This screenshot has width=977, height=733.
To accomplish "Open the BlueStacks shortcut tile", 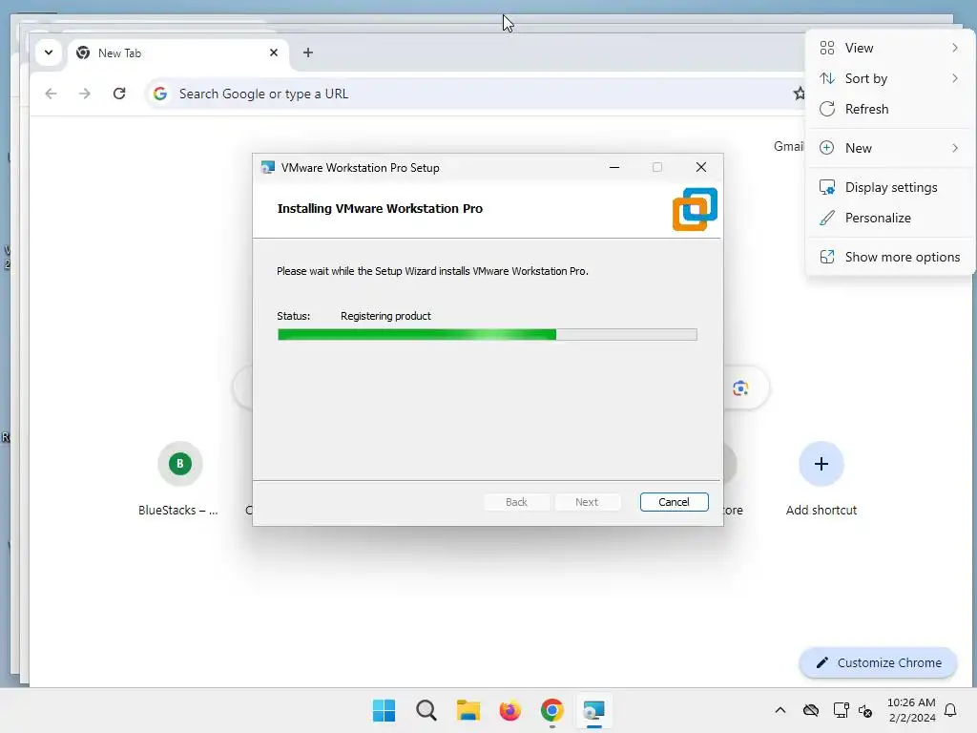I will pyautogui.click(x=179, y=479).
